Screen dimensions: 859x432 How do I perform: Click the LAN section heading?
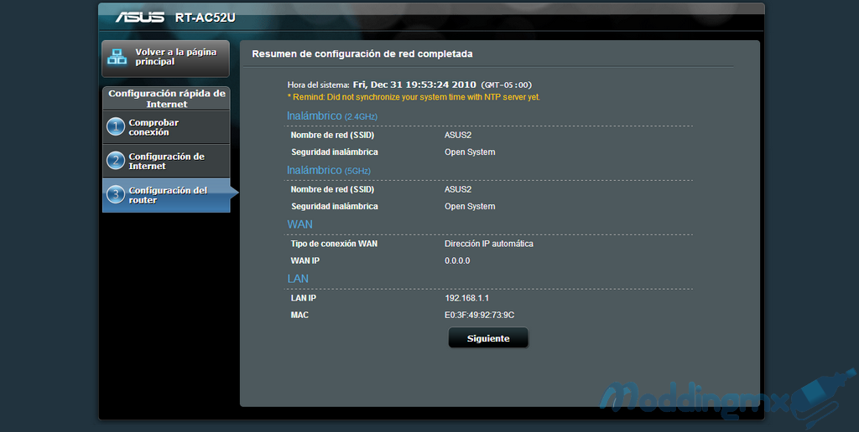point(298,278)
